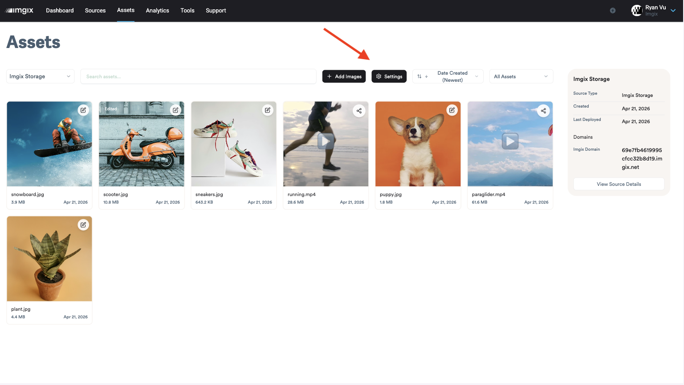The image size is (684, 385).
Task: Play the paraglider.mp4 video
Action: click(510, 141)
